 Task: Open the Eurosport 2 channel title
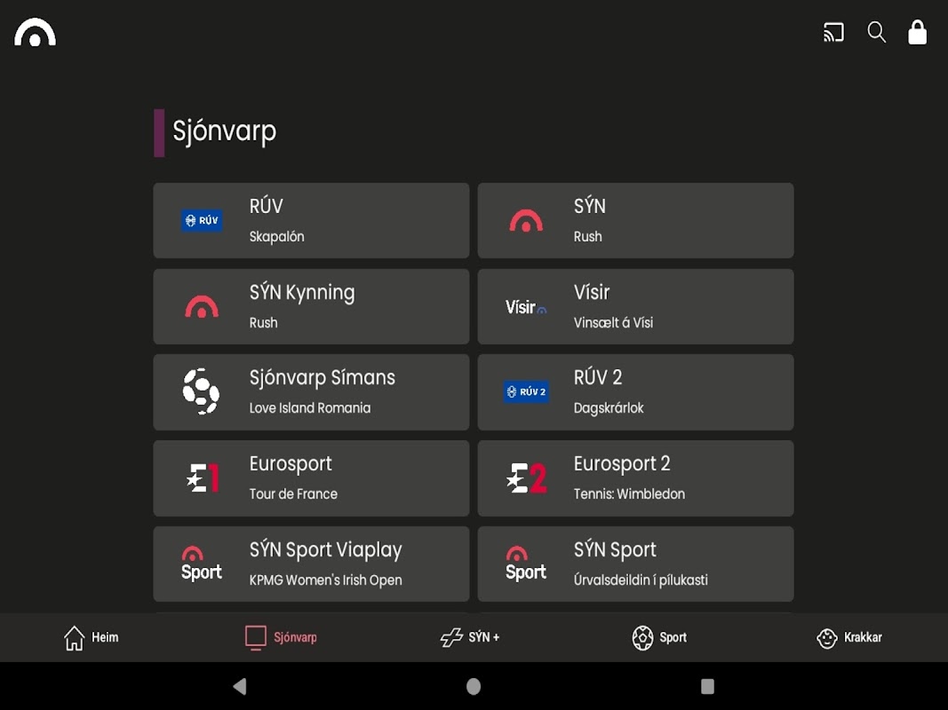pyautogui.click(x=622, y=463)
